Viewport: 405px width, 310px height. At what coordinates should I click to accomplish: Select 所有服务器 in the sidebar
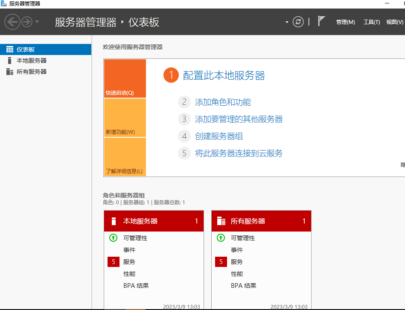[46, 72]
